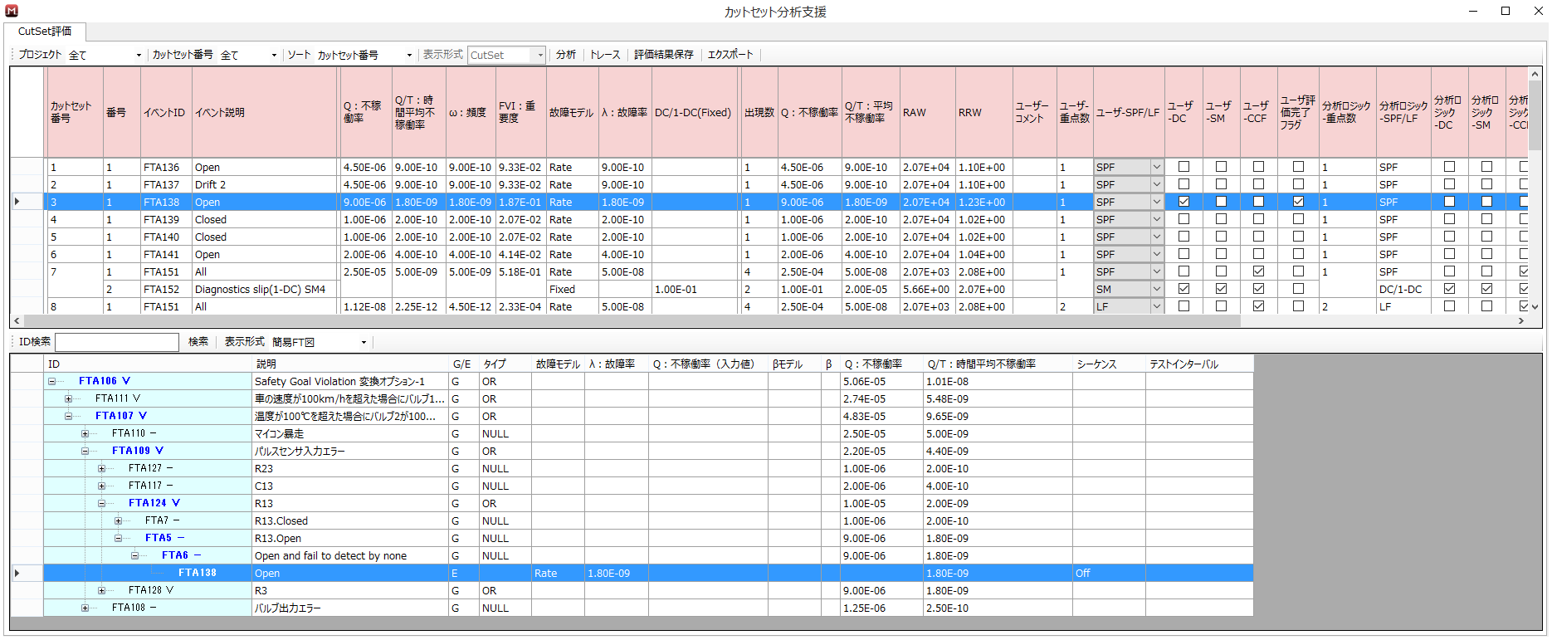
Task: Focus the ID検索 input field
Action: (x=117, y=342)
